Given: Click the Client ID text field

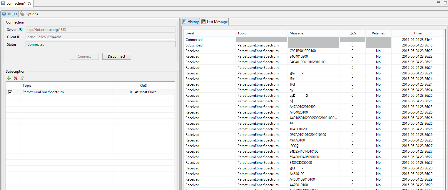Looking at the screenshot, I should [100, 37].
